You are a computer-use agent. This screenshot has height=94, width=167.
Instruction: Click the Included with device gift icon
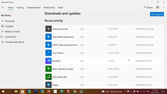3,42
